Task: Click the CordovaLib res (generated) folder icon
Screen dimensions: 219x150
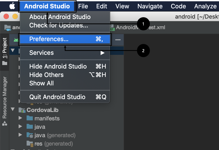Action: point(30,144)
